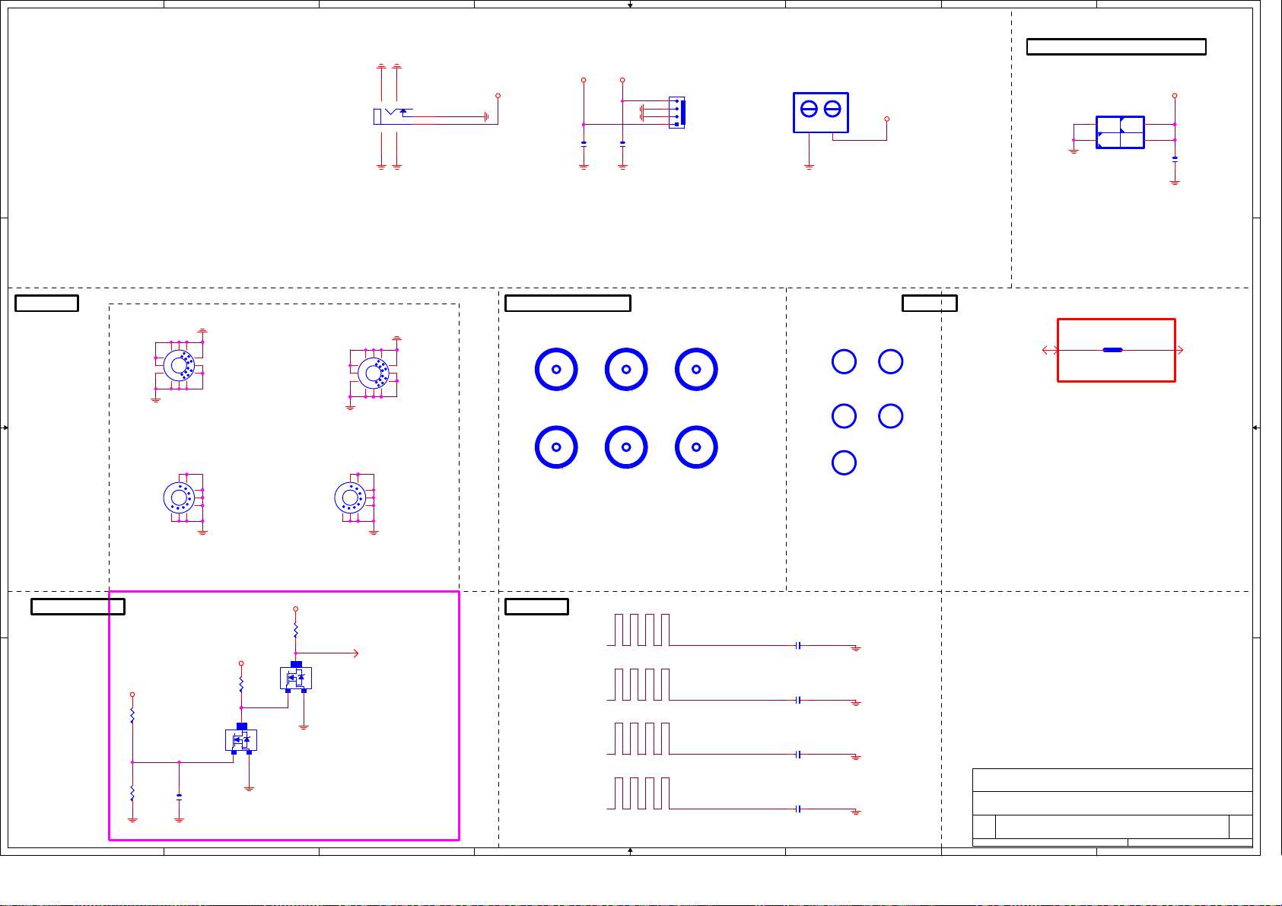Select the resistor above the lower MOSFET
1282x906 pixels.
click(x=241, y=685)
